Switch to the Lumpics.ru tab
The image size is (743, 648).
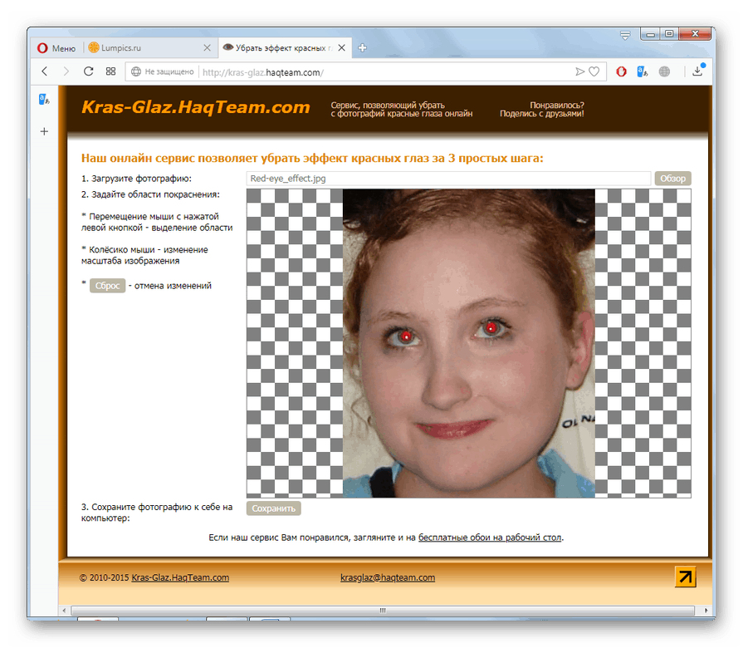click(149, 48)
